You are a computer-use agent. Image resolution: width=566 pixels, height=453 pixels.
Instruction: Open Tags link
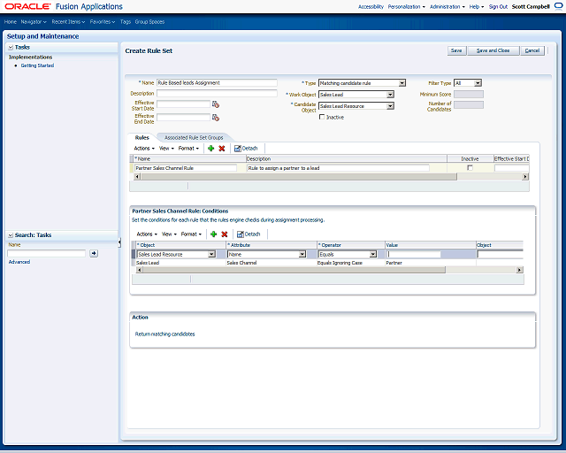126,21
